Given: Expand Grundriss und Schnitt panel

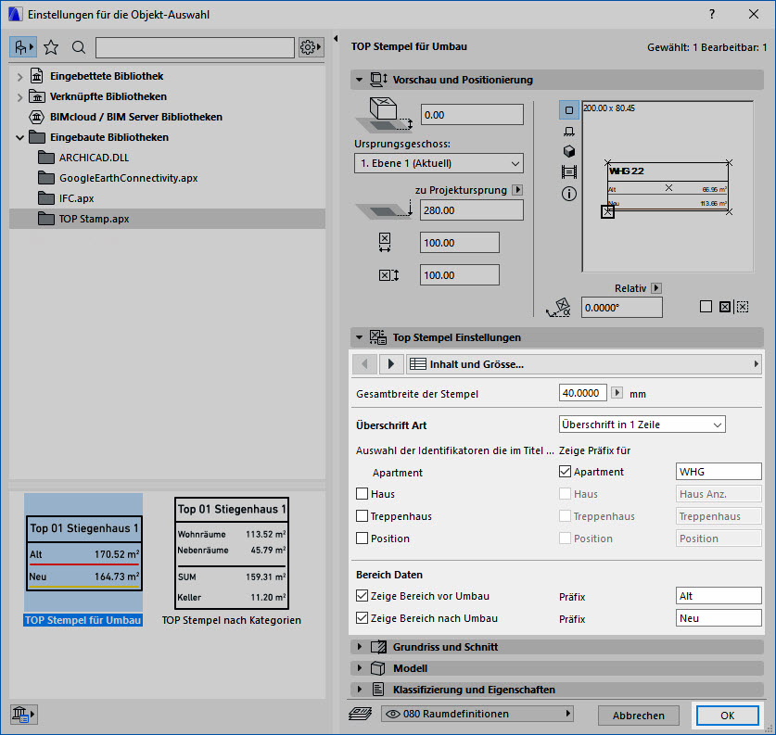Looking at the screenshot, I should 360,646.
